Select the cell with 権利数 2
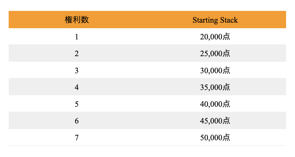The width and height of the screenshot is (295, 157). (x=77, y=53)
